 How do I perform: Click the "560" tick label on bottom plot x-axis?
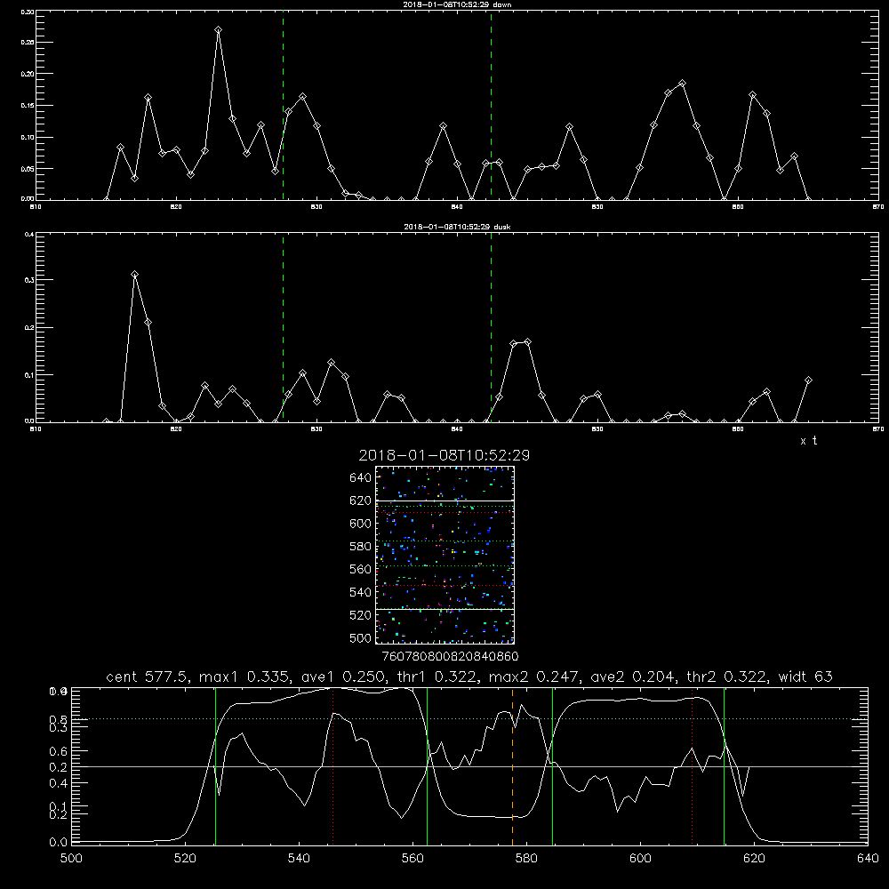coord(412,859)
